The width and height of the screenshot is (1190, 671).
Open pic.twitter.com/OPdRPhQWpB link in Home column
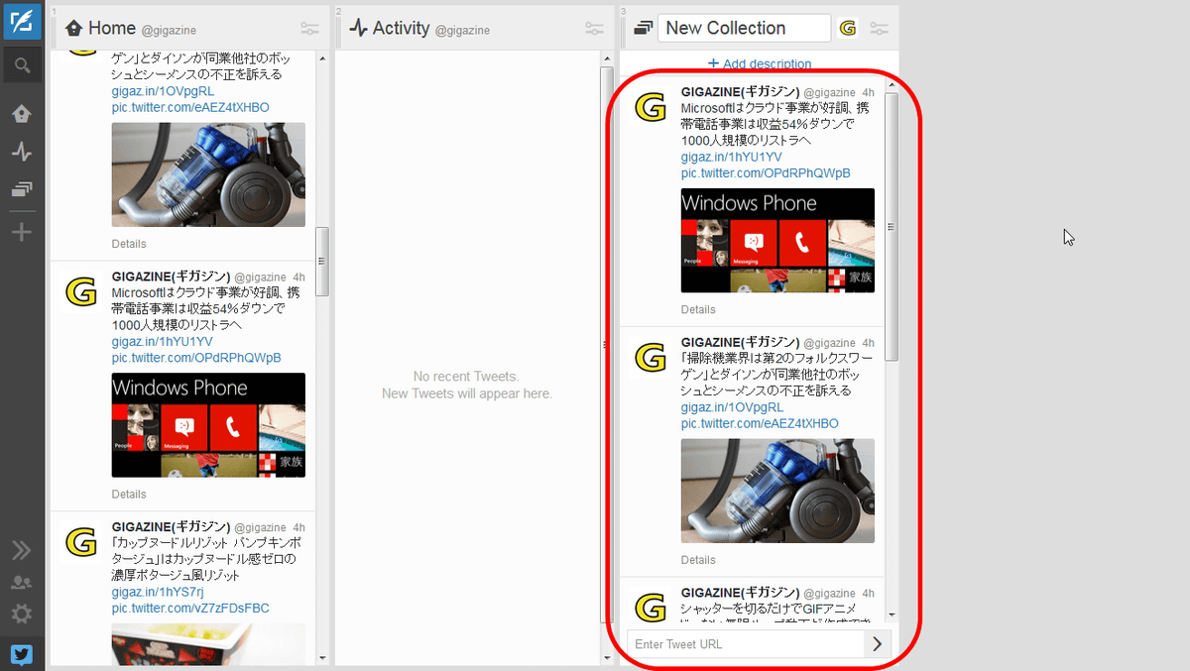click(196, 358)
